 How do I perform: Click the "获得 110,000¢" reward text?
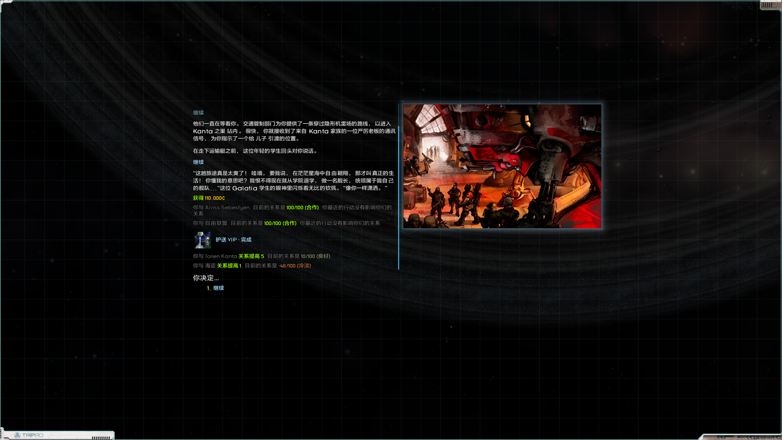pos(209,198)
